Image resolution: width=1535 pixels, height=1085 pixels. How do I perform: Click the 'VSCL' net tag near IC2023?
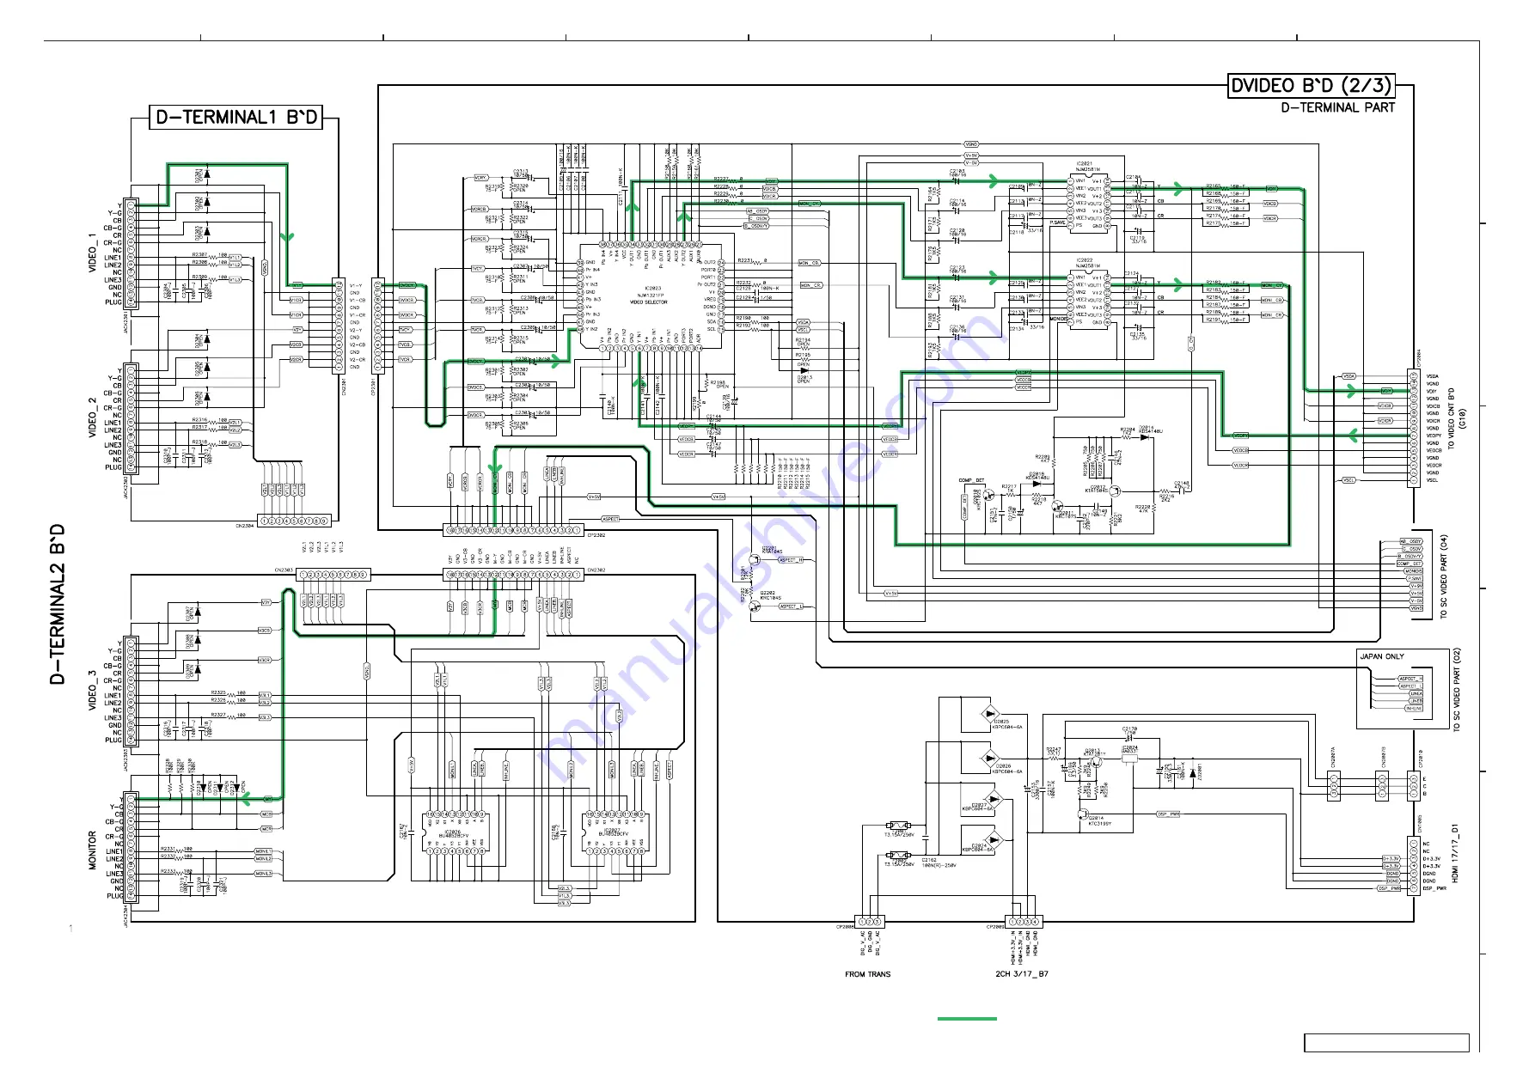pos(803,330)
